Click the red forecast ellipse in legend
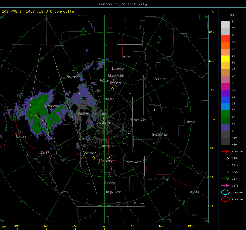 pyautogui.click(x=225, y=199)
